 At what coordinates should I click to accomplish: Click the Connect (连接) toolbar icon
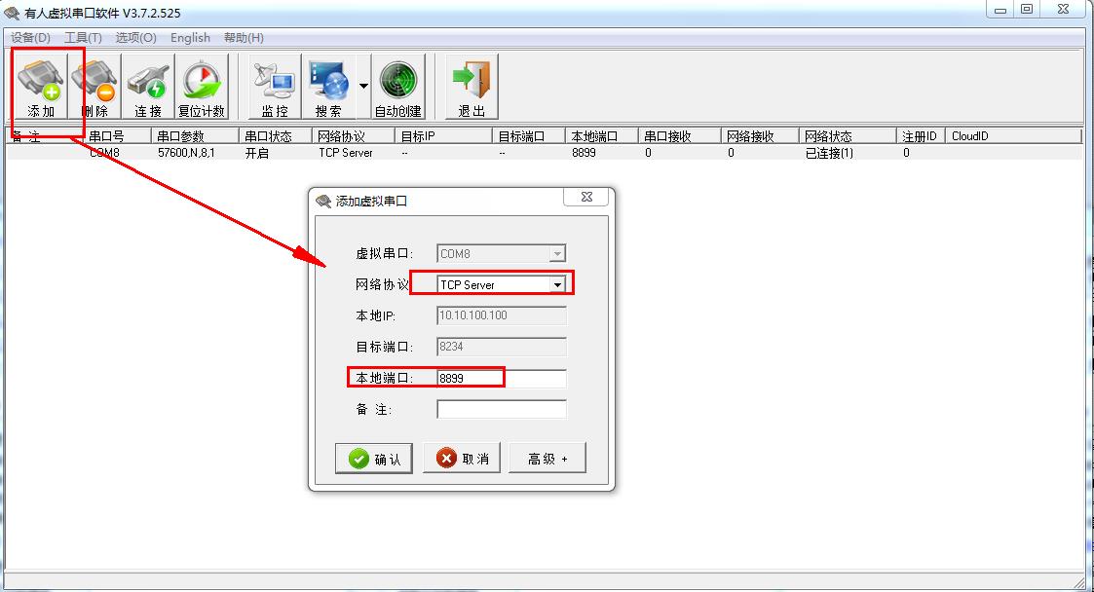[x=148, y=87]
